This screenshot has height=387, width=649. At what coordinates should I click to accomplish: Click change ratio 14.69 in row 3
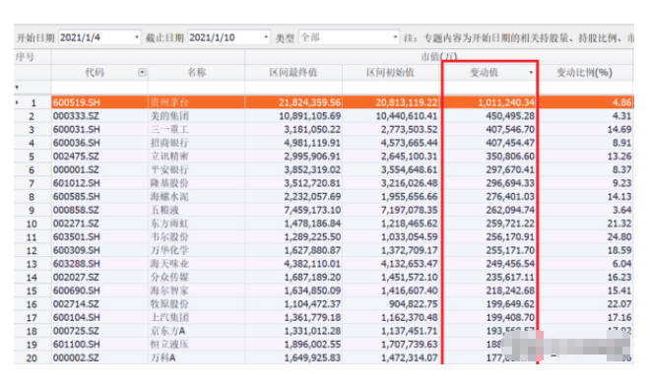(x=619, y=129)
